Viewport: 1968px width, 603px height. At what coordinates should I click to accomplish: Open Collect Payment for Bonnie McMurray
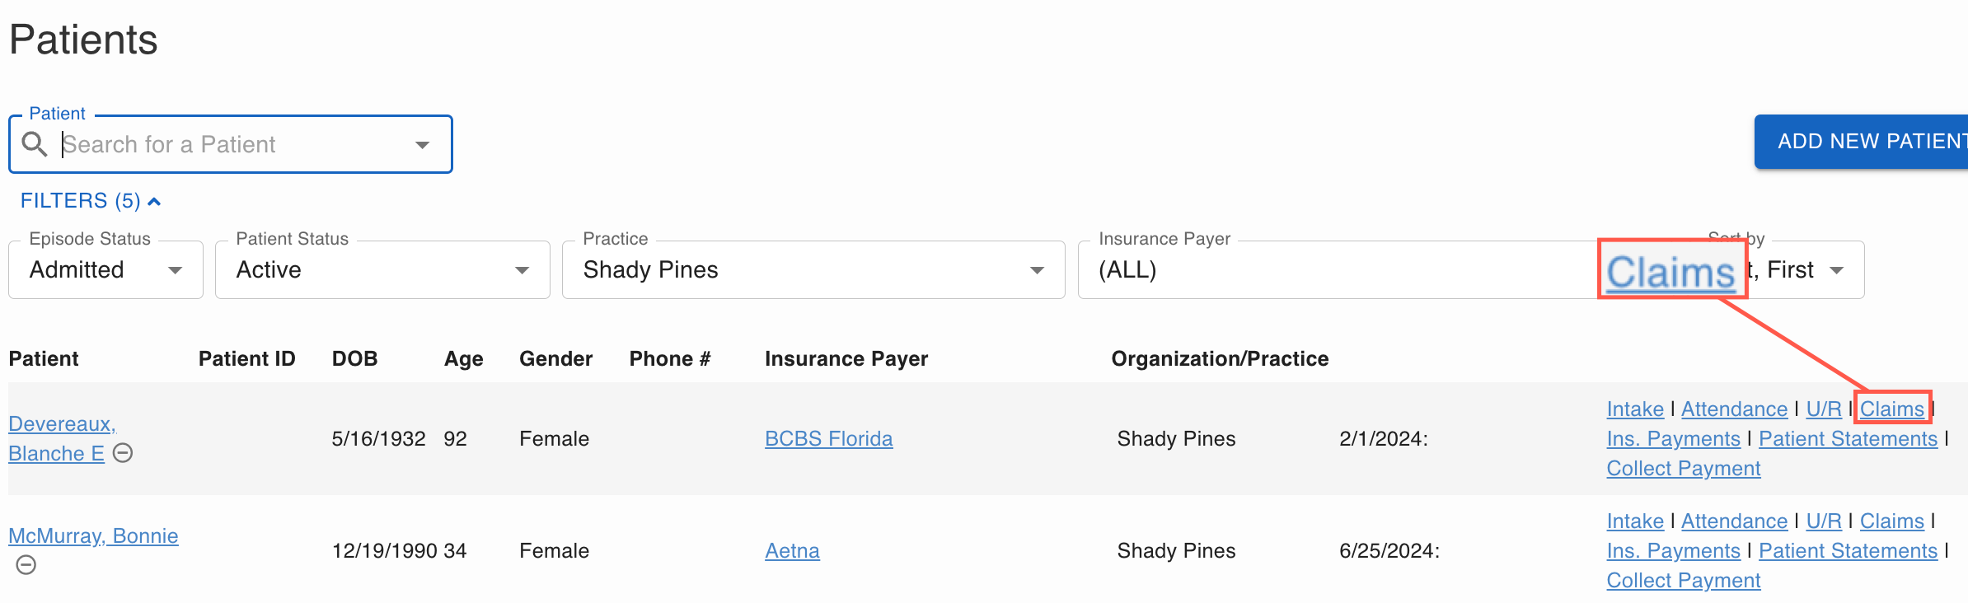coord(1683,581)
